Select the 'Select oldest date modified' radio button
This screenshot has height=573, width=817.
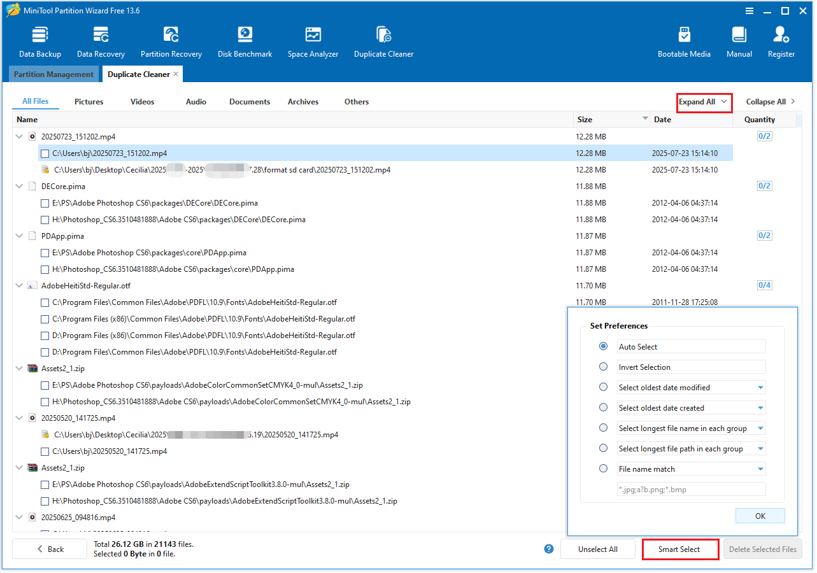point(604,387)
